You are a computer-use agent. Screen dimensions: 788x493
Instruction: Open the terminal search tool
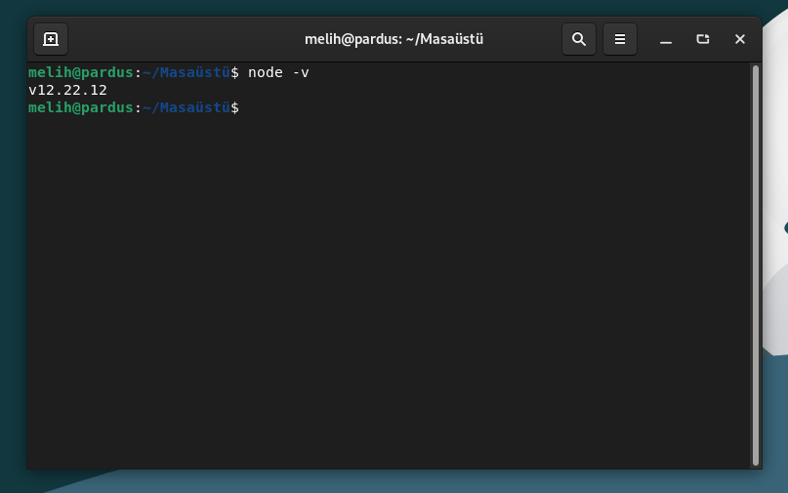(579, 39)
